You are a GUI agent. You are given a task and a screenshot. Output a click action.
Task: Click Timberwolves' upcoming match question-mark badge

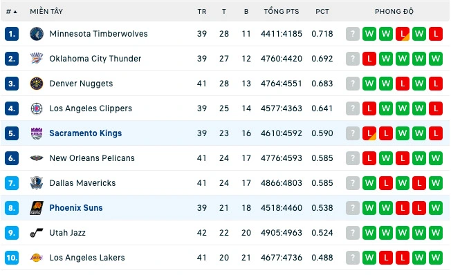pos(353,34)
